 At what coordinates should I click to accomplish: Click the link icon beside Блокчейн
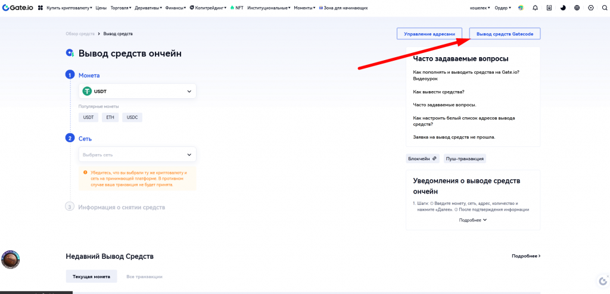point(434,158)
